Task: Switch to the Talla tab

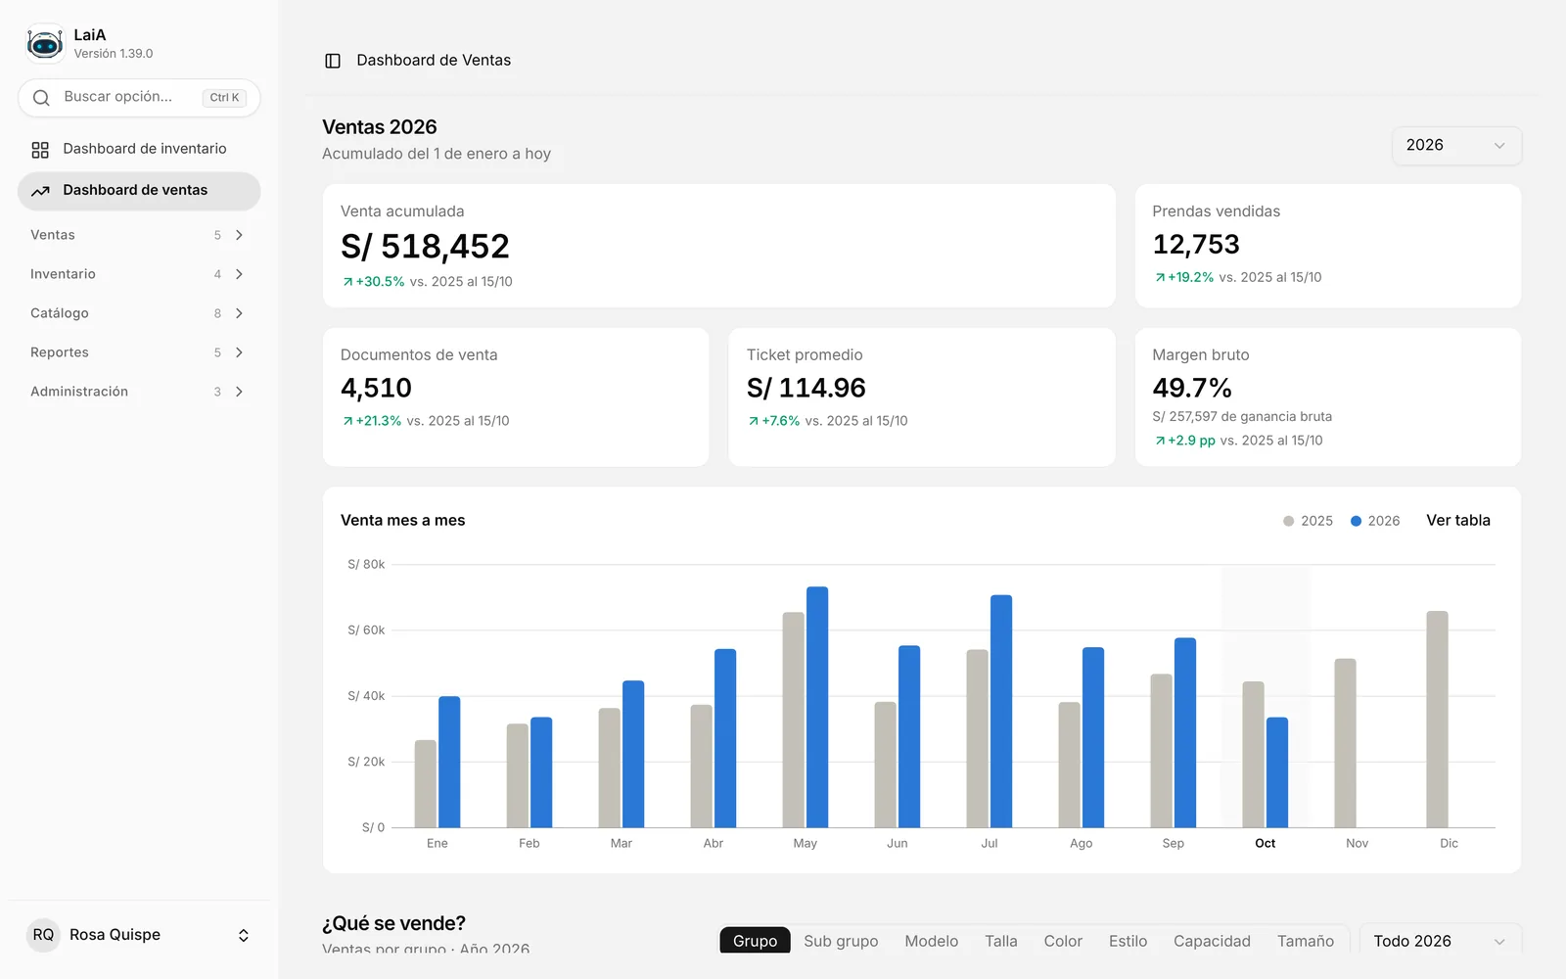Action: (x=1000, y=941)
